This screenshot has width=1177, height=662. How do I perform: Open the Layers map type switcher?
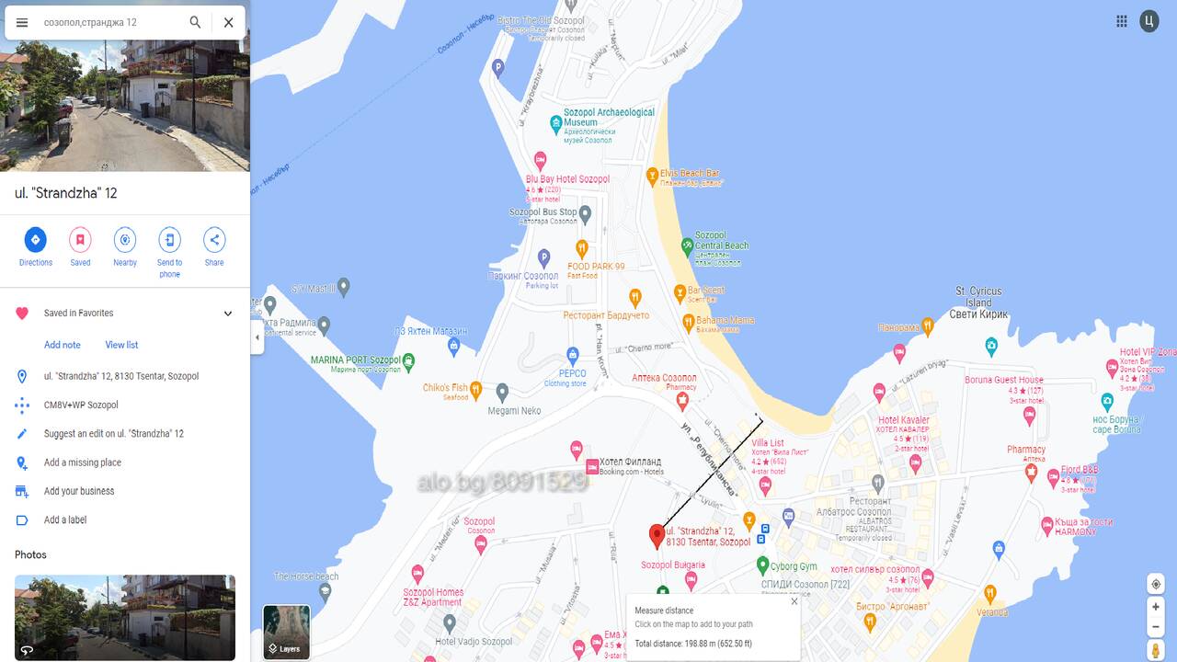287,633
